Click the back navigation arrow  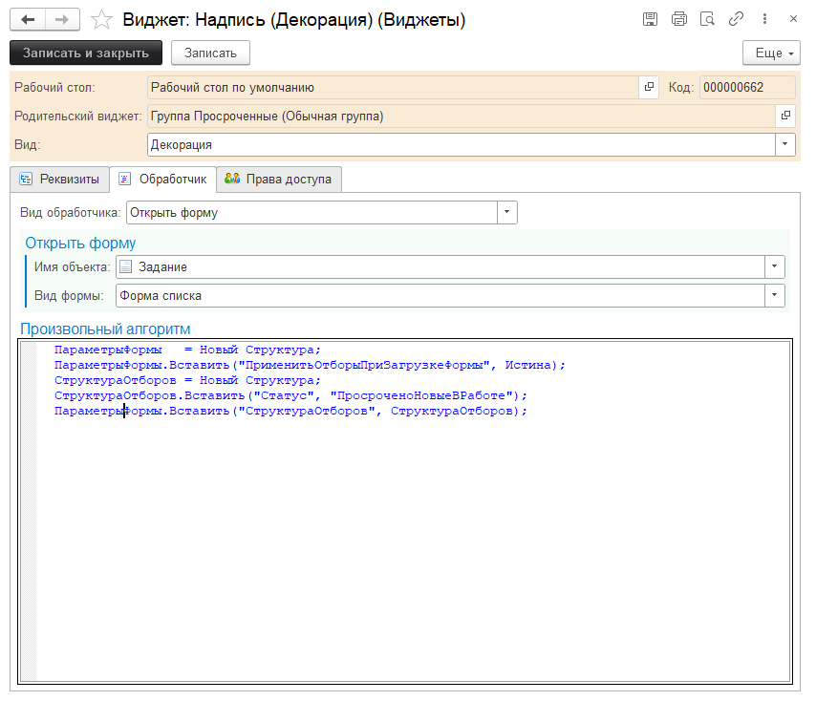click(x=28, y=19)
